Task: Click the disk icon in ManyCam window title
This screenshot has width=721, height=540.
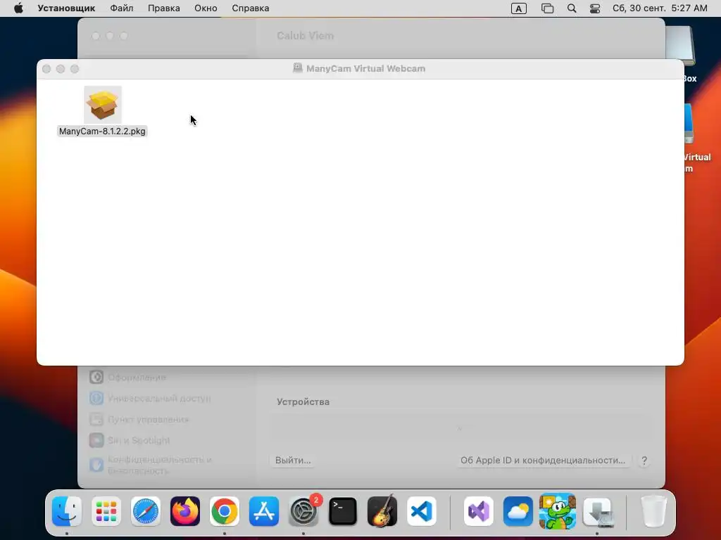Action: point(298,68)
